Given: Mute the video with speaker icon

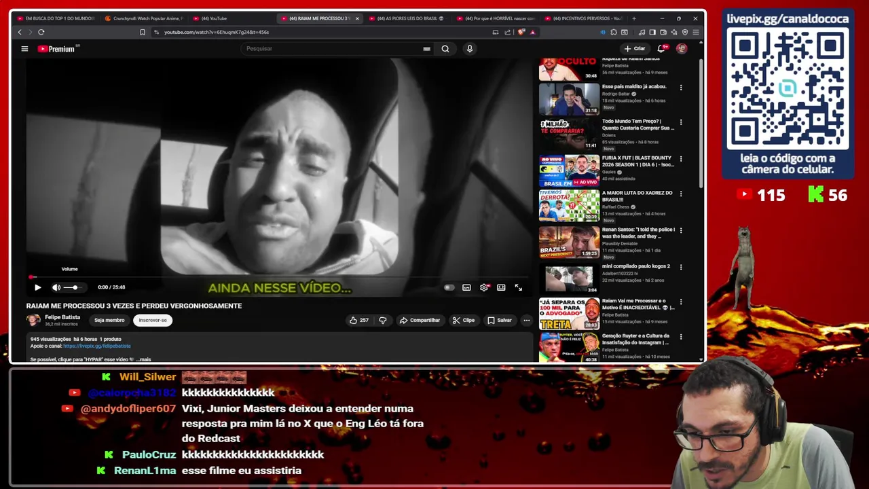Looking at the screenshot, I should click(56, 287).
